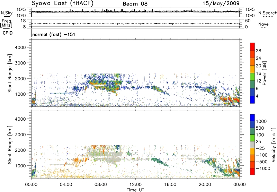Click the '500' value on the Velocity scale

coord(260,128)
